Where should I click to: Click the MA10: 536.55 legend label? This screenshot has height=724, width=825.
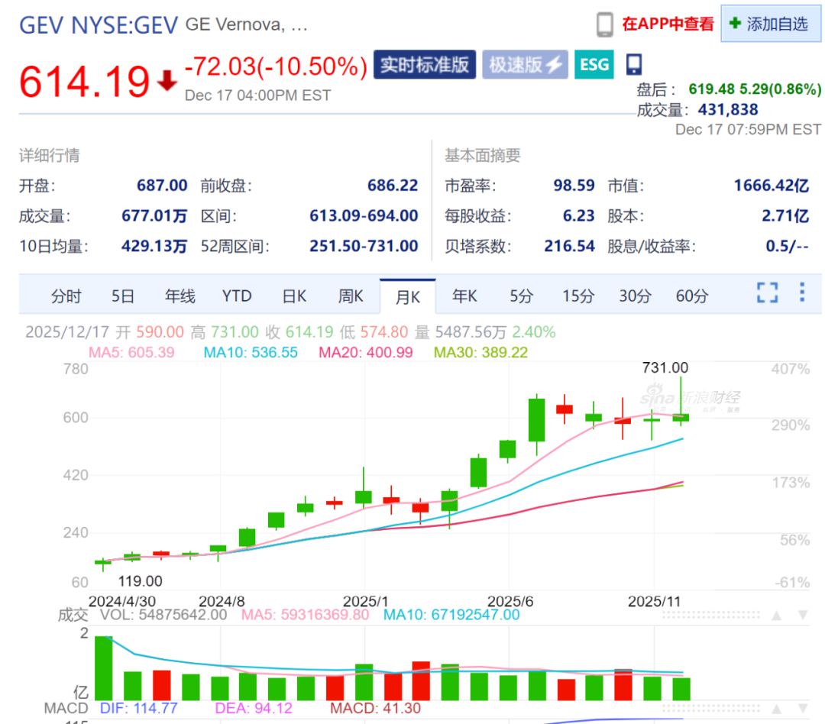tap(251, 352)
